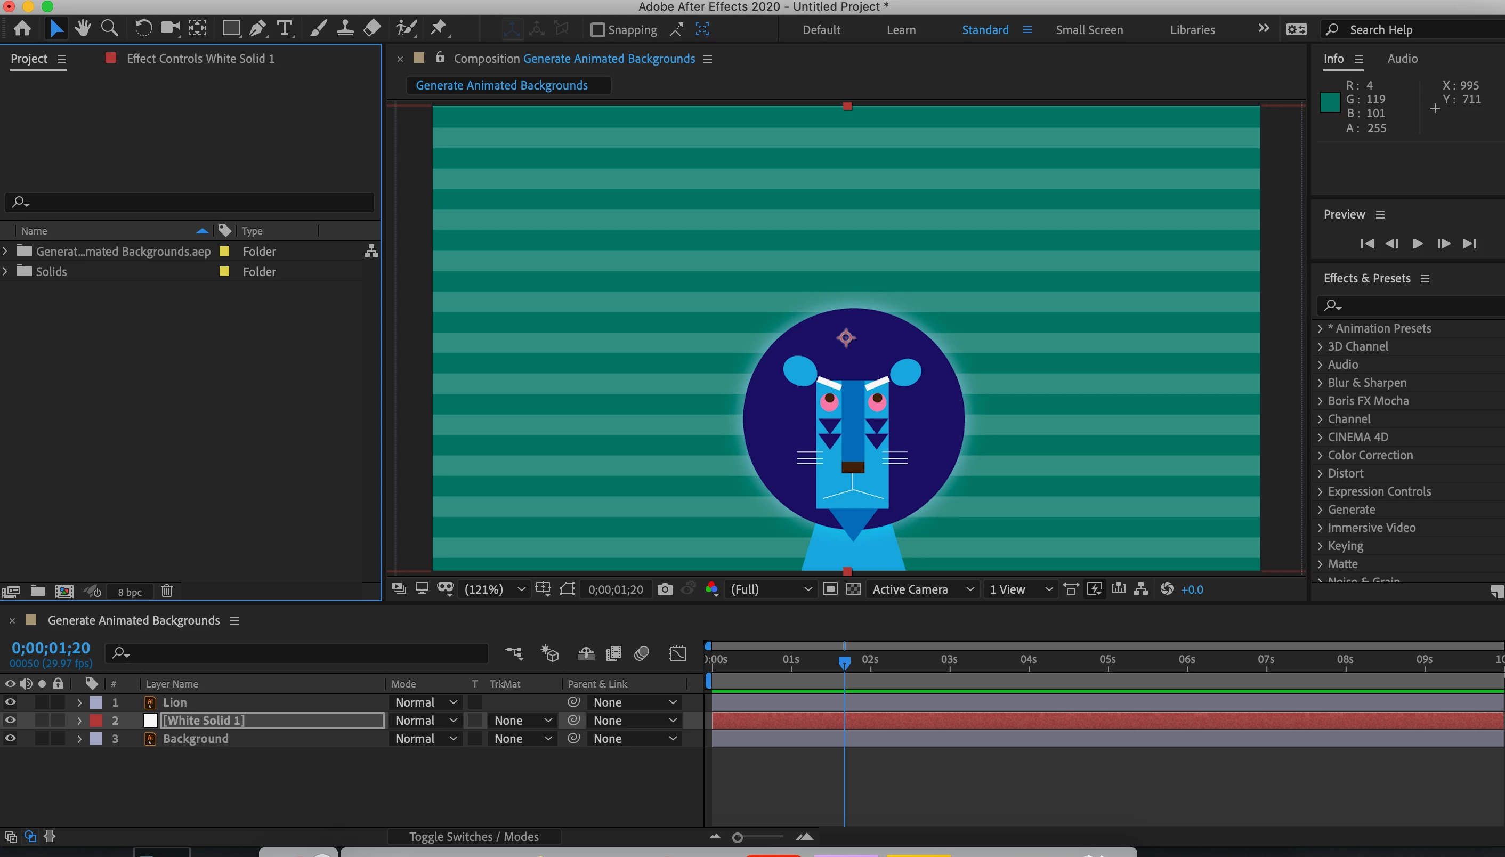
Task: Select the Zoom tool in toolbar
Action: coord(109,28)
